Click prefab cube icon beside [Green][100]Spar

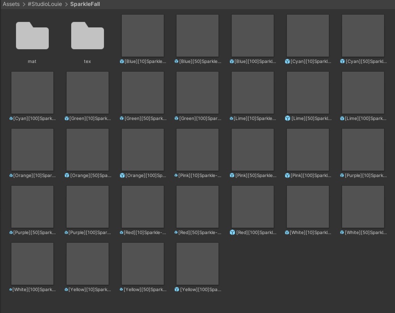(177, 119)
